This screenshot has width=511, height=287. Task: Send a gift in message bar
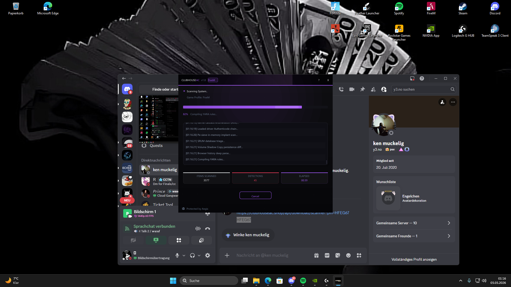point(316,255)
